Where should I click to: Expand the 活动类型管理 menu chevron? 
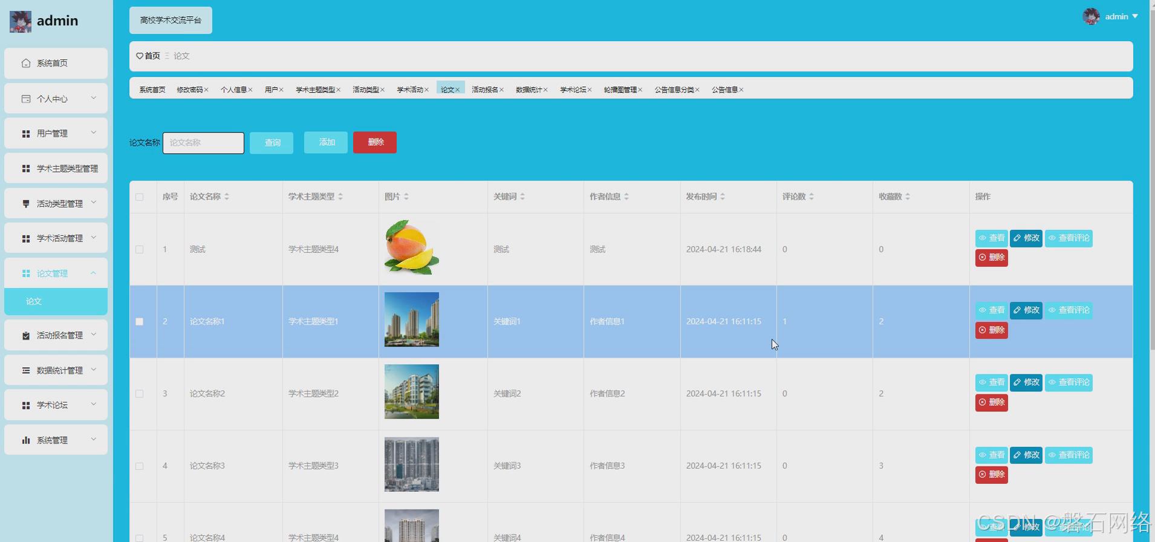pyautogui.click(x=93, y=203)
